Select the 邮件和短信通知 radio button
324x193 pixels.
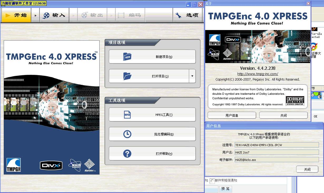(x=212, y=181)
